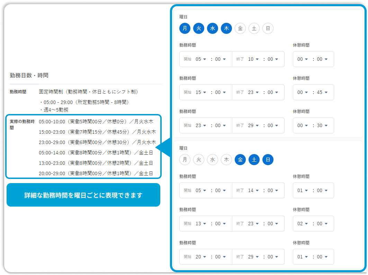Screen dimensions: 368x275
Task: Enable 金 in the top weekday row
Action: 240,28
